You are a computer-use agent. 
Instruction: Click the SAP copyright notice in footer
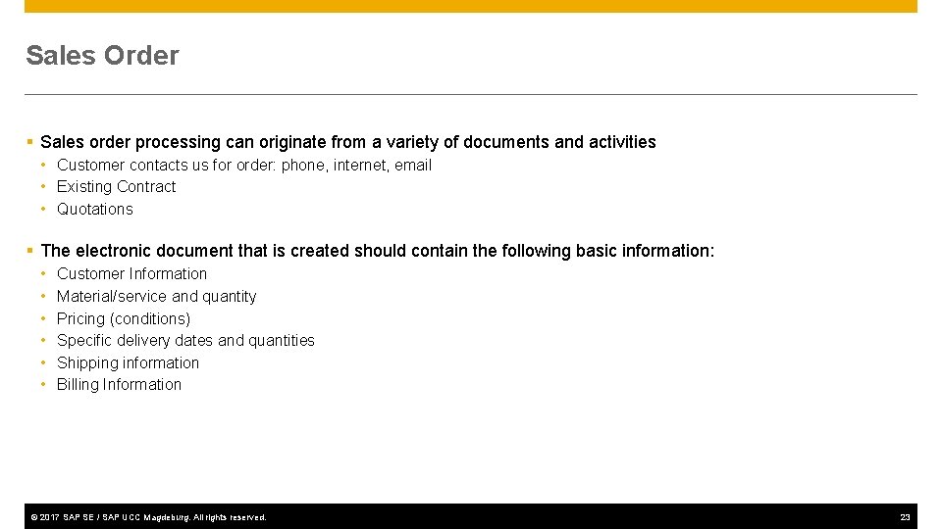tap(148, 517)
